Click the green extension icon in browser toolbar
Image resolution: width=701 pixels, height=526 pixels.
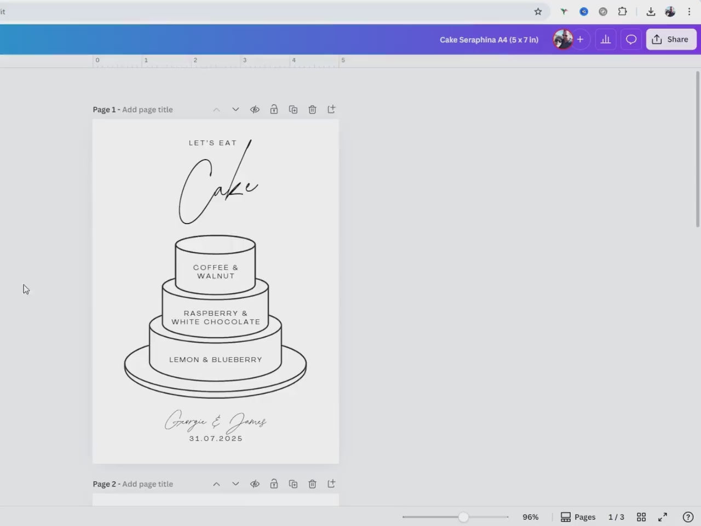point(564,12)
